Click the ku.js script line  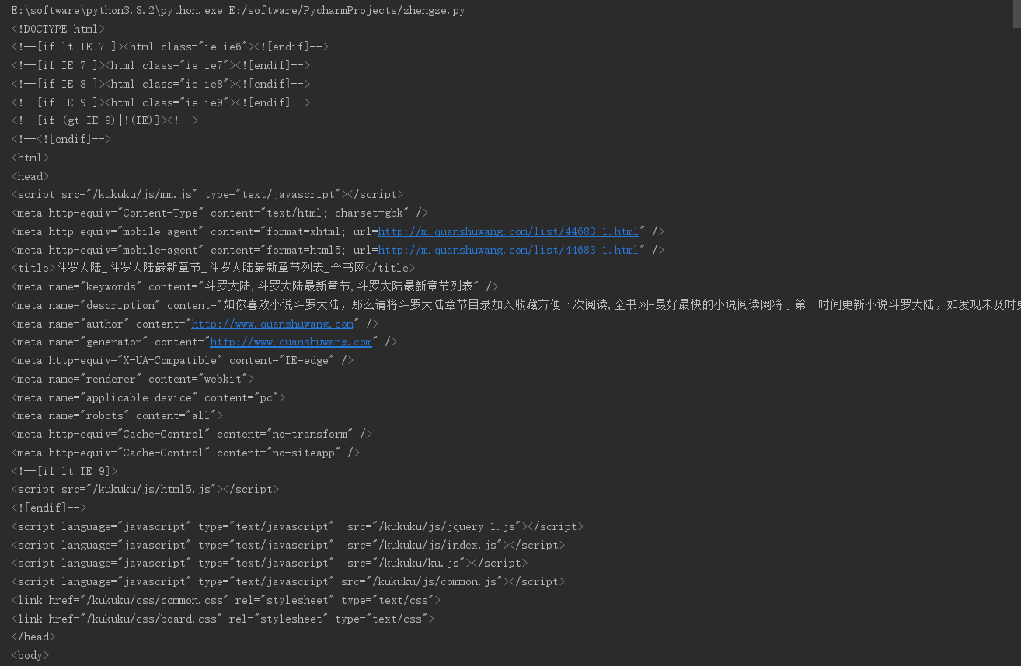coord(270,563)
